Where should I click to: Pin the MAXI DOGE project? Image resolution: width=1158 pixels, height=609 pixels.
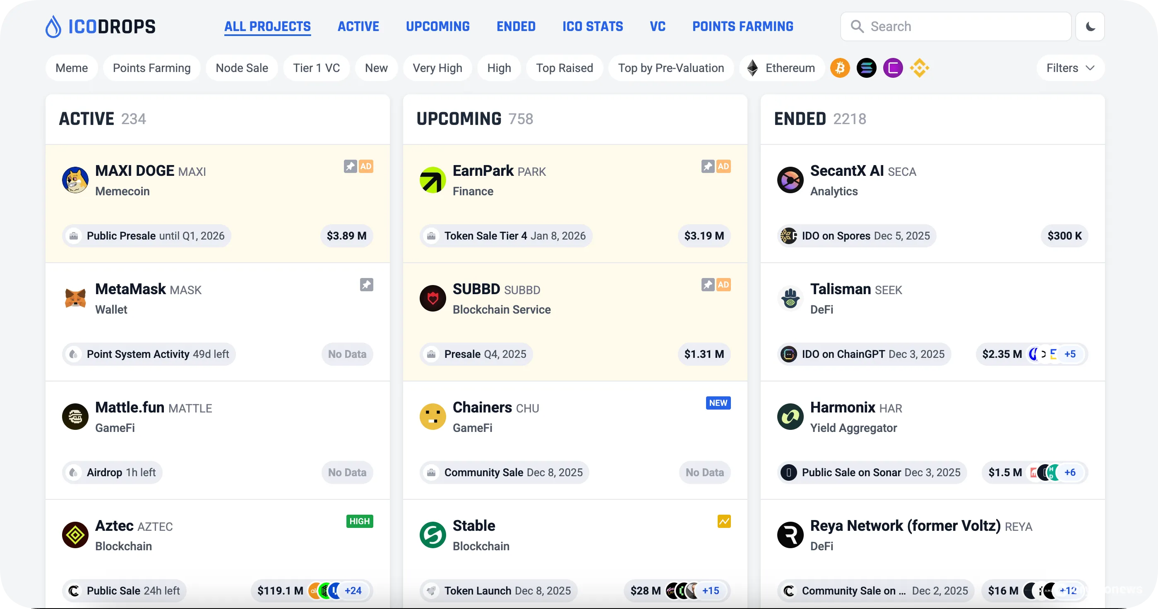click(x=350, y=166)
